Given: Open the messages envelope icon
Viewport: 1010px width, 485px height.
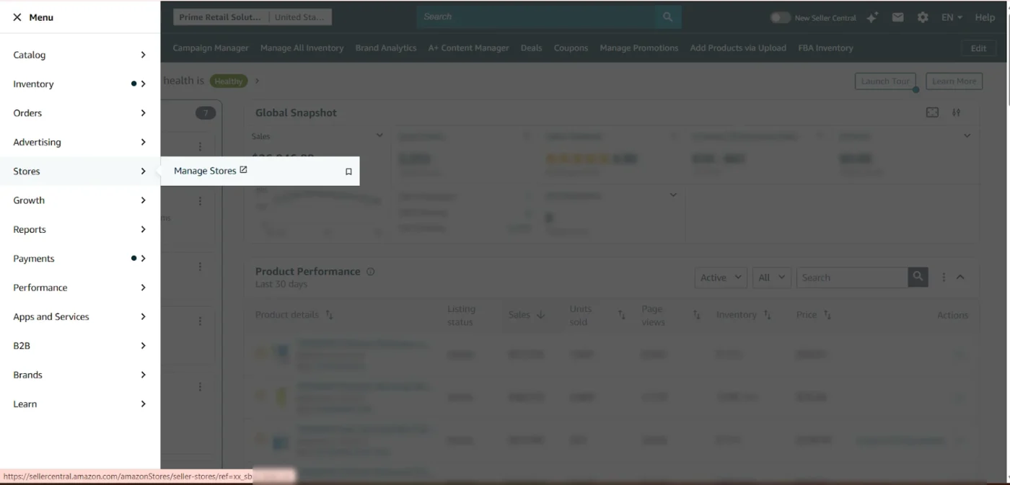Looking at the screenshot, I should (x=897, y=17).
